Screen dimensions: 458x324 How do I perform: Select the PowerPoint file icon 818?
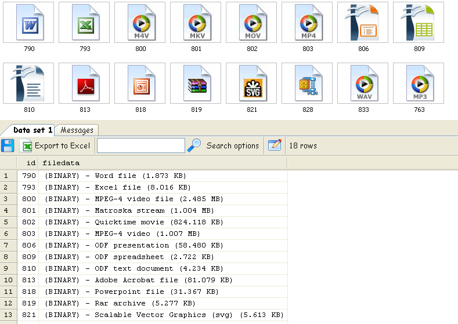tap(140, 83)
